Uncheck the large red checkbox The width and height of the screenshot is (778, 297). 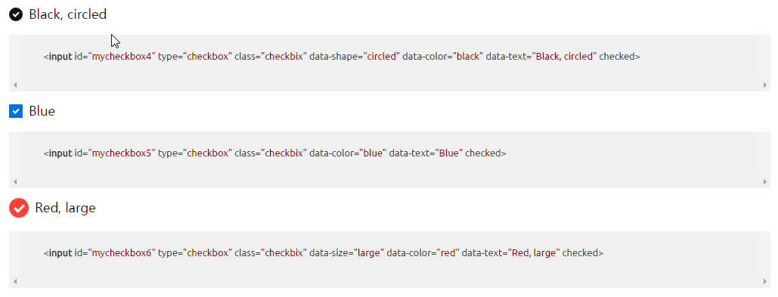(x=19, y=208)
